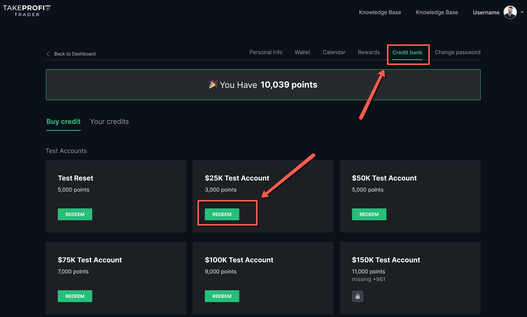The width and height of the screenshot is (527, 317).
Task: Click the locked padlock on $150K Test Account
Action: [x=357, y=296]
